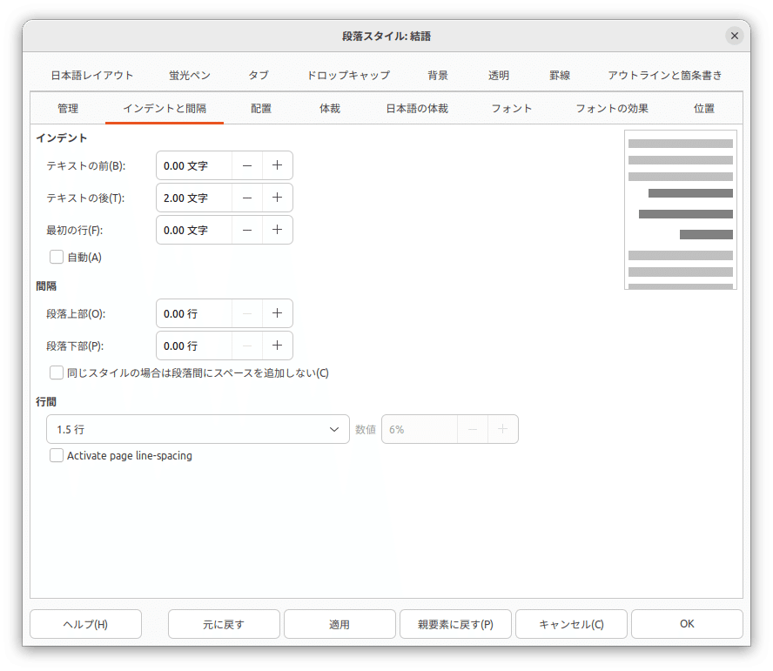Open the 罫線 tab
The width and height of the screenshot is (773, 671).
[560, 76]
